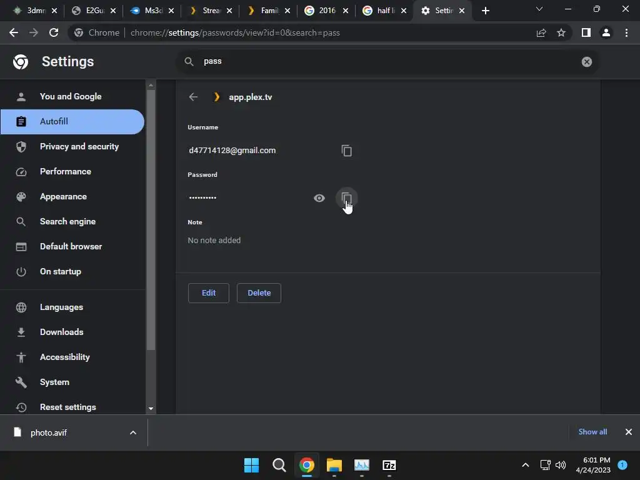Click the Chrome logo beside Settings title
The height and width of the screenshot is (480, 640).
pyautogui.click(x=21, y=62)
